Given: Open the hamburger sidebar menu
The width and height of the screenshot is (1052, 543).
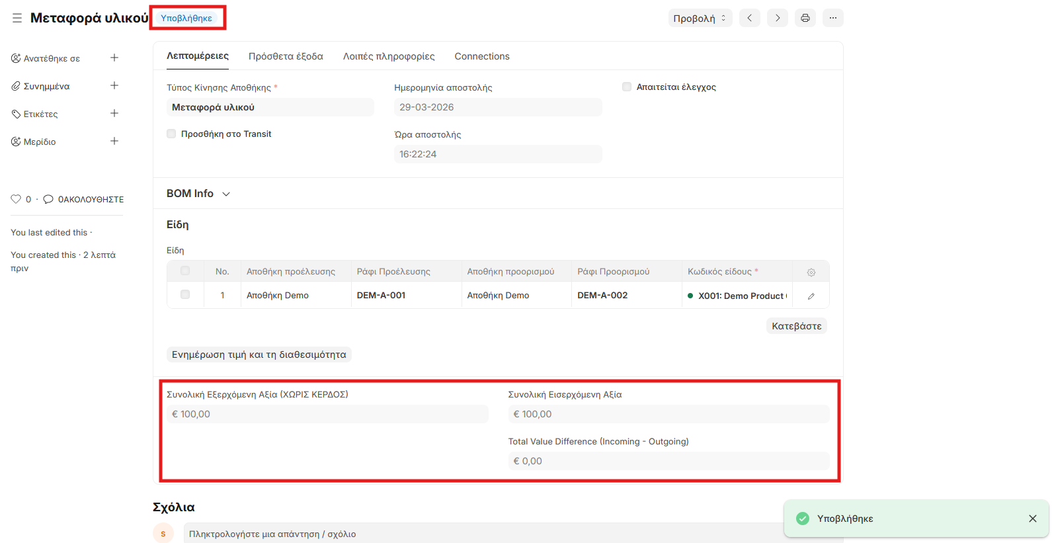Looking at the screenshot, I should 17,18.
